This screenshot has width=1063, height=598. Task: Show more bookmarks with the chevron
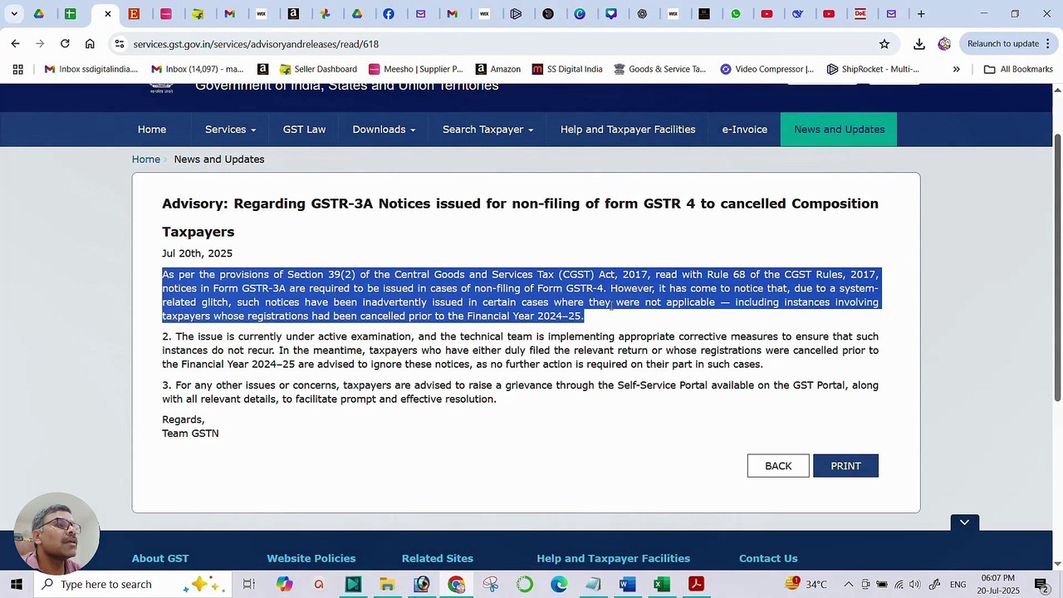[956, 69]
